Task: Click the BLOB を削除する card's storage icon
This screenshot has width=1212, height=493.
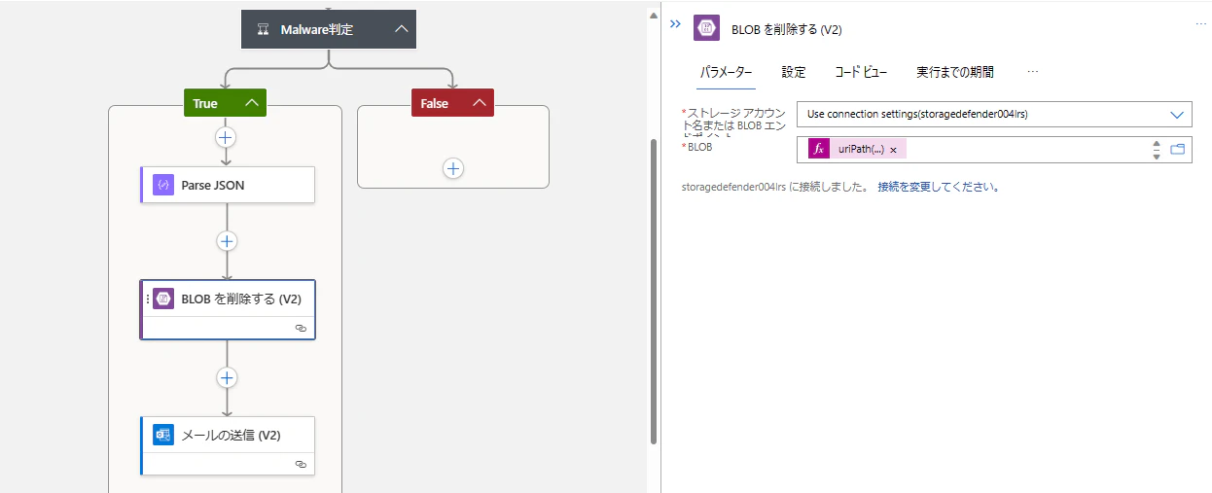Action: click(163, 299)
